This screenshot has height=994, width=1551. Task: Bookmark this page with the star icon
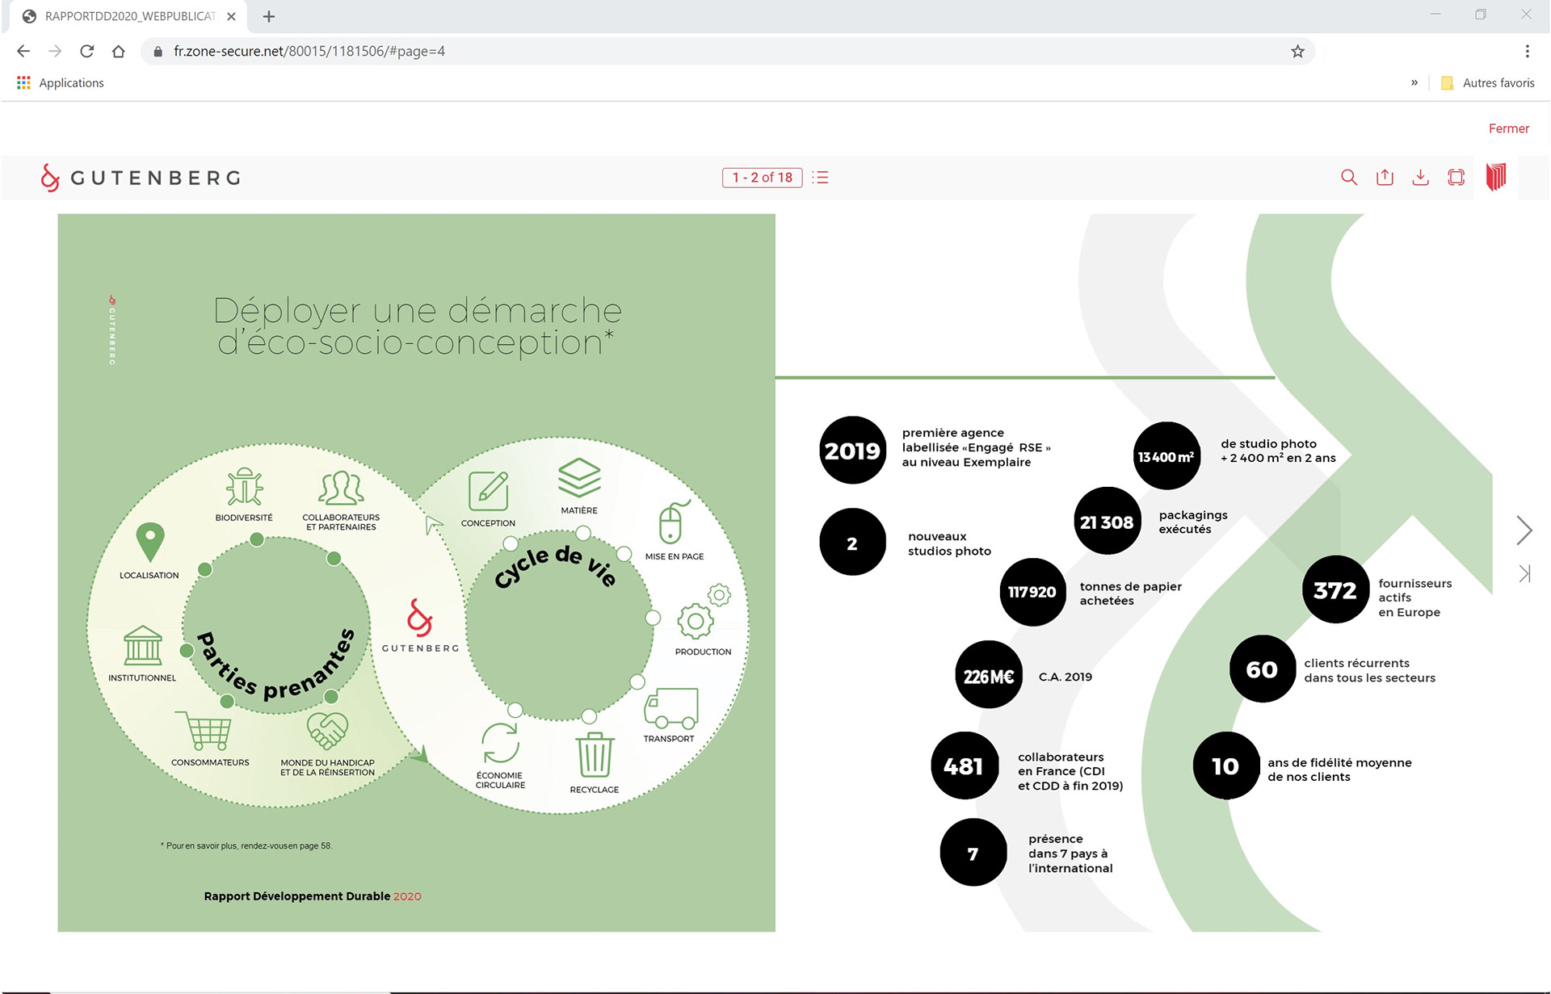tap(1297, 51)
